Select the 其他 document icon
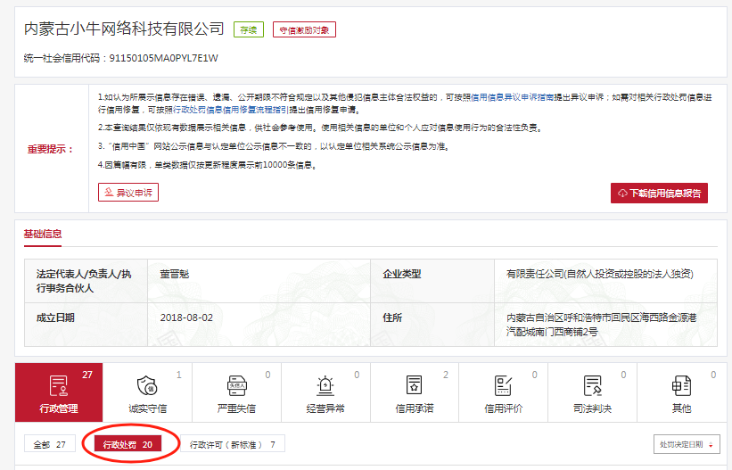 [681, 386]
